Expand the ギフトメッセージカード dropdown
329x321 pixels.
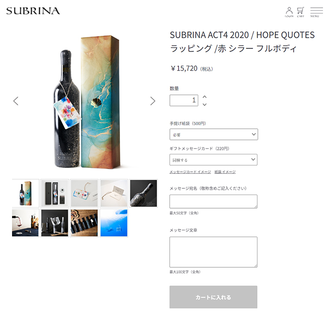pos(213,160)
